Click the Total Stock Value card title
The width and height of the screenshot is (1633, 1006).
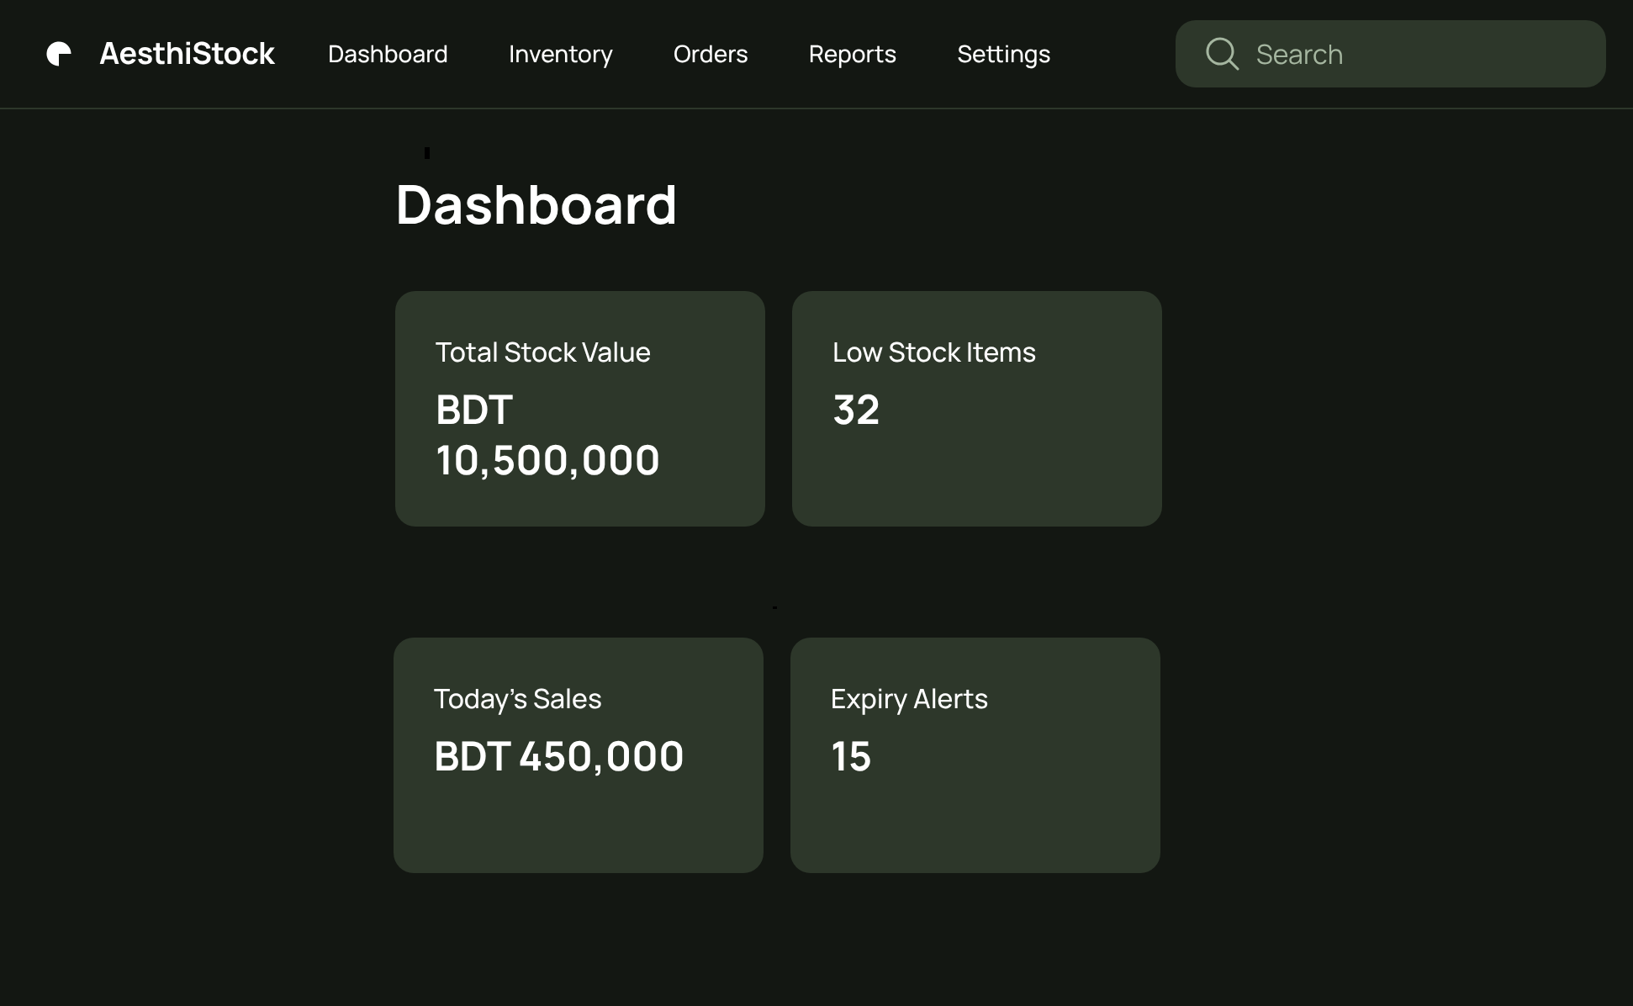click(542, 352)
